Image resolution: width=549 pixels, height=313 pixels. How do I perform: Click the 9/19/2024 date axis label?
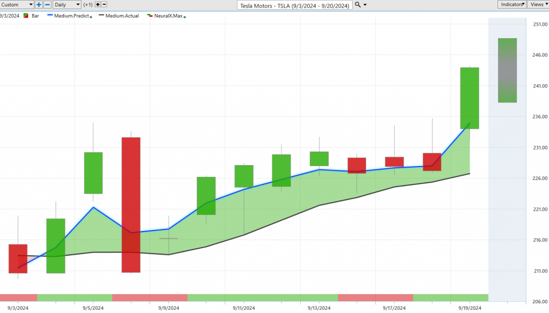470,308
